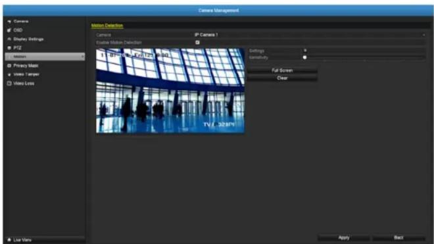Image resolution: width=434 pixels, height=244 pixels.
Task: Click the Full Screen button
Action: (x=282, y=70)
